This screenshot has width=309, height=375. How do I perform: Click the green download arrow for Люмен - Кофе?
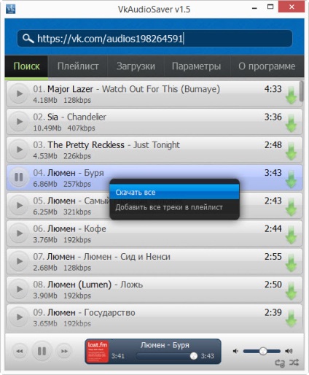click(x=291, y=235)
